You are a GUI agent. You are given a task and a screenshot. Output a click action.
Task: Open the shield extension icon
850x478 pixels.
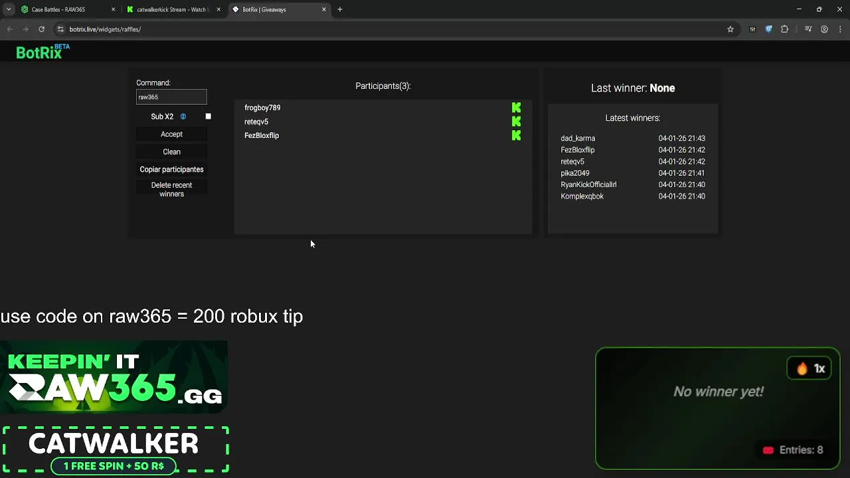769,29
